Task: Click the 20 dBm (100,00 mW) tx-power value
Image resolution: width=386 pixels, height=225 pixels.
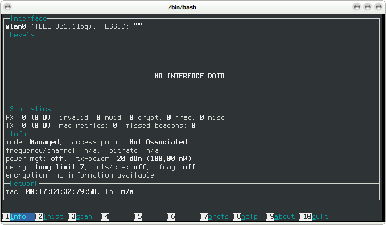Action: pyautogui.click(x=154, y=158)
